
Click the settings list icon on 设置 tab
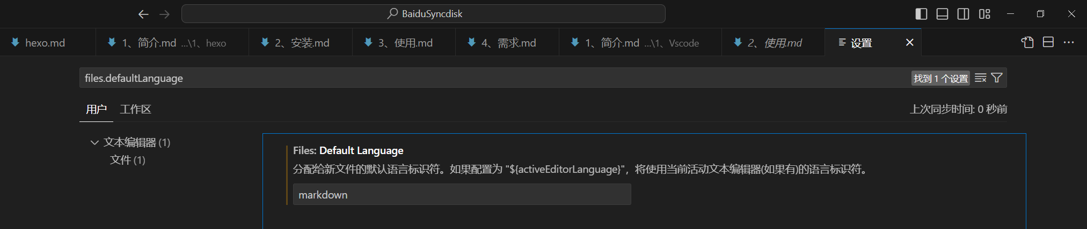click(x=842, y=42)
